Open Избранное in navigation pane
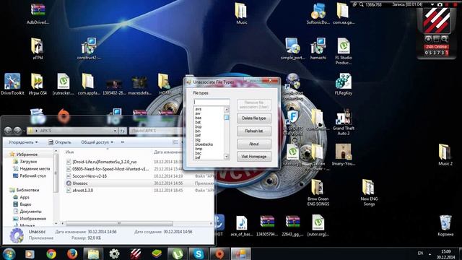 27,154
